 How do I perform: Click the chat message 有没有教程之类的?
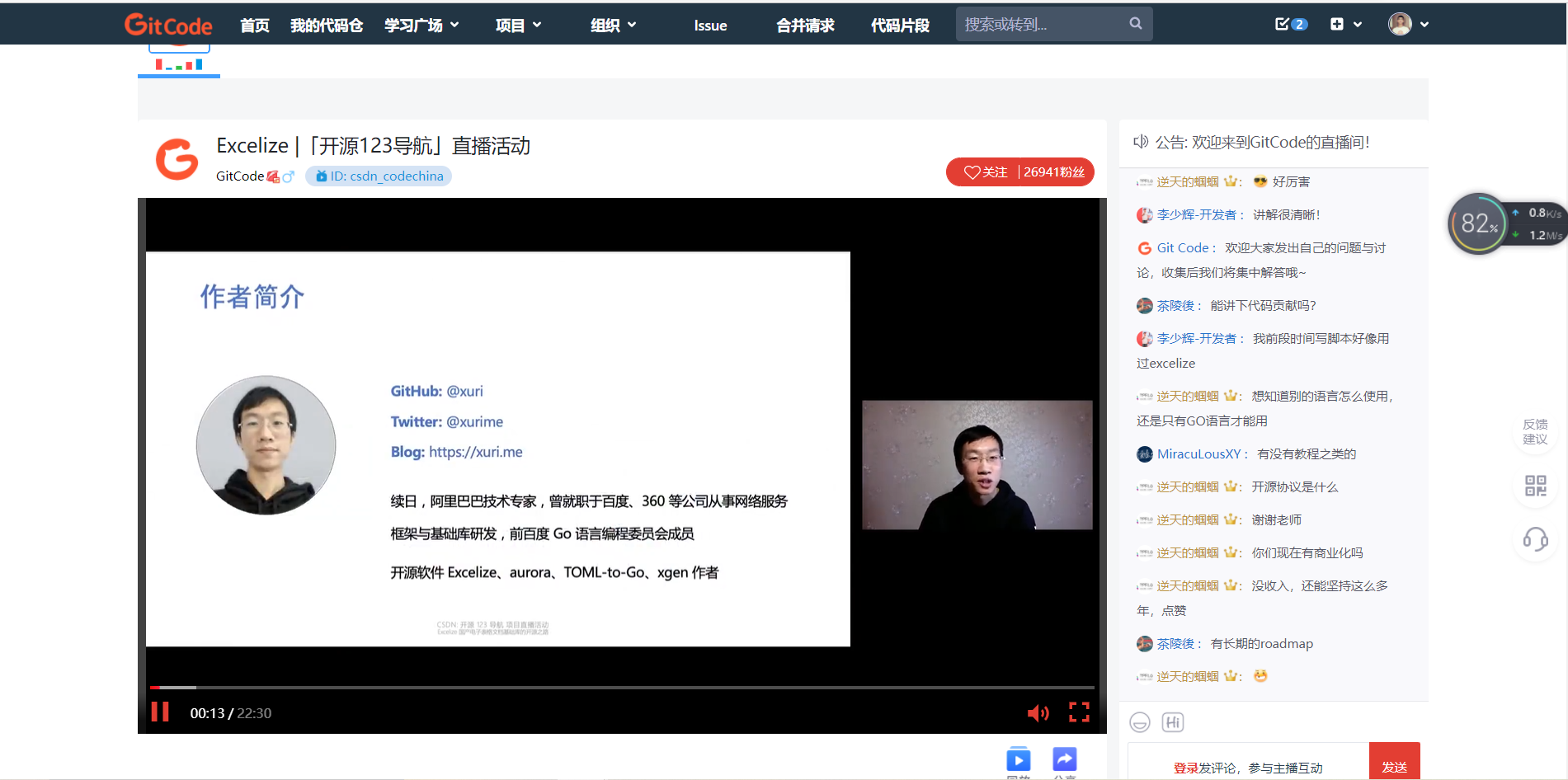pyautogui.click(x=1307, y=454)
